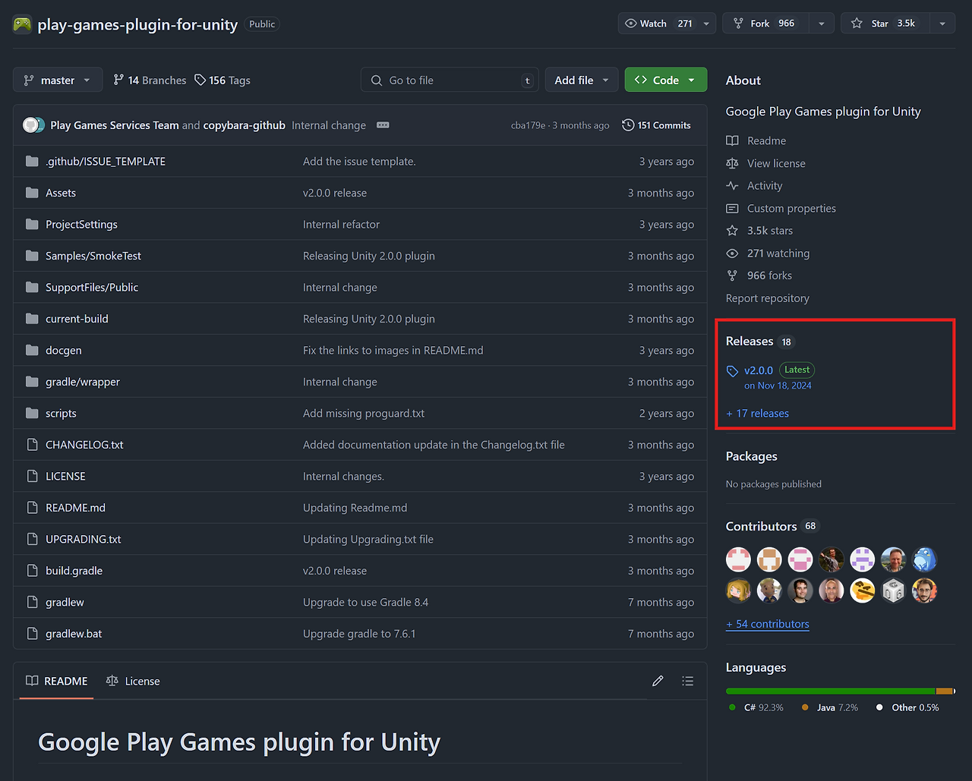Click the Play Games Services Team avatar

coord(31,125)
